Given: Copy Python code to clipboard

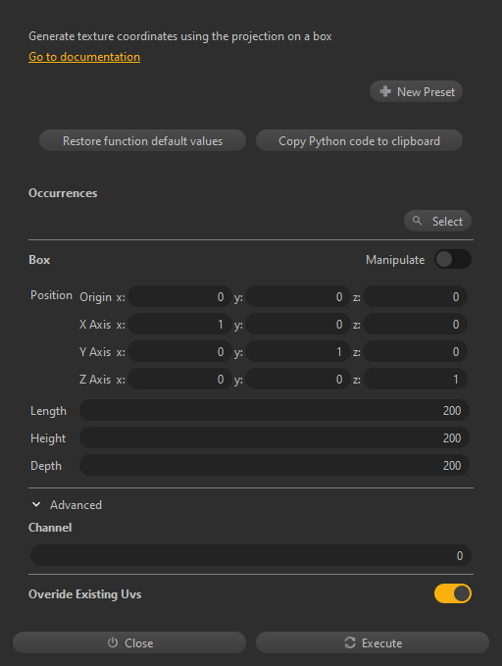Looking at the screenshot, I should 359,140.
